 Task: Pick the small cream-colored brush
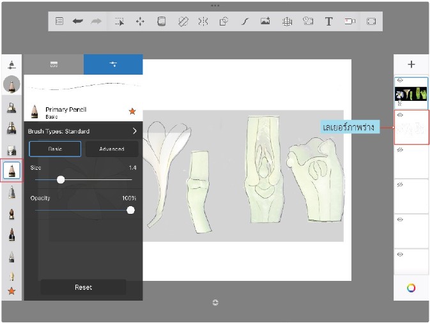(x=12, y=276)
